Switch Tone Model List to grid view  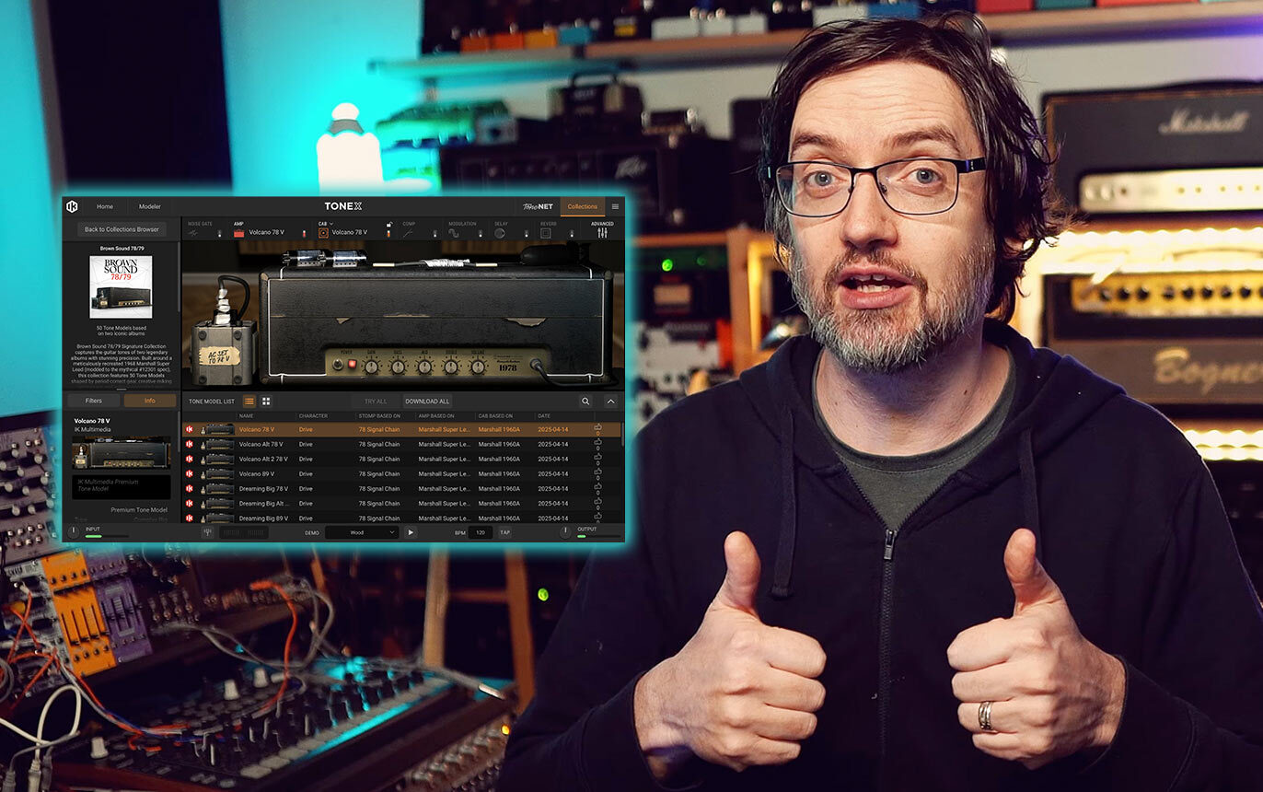pos(266,402)
